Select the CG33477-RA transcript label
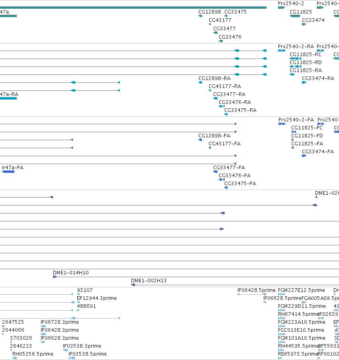The height and width of the screenshot is (360, 339). (x=229, y=94)
